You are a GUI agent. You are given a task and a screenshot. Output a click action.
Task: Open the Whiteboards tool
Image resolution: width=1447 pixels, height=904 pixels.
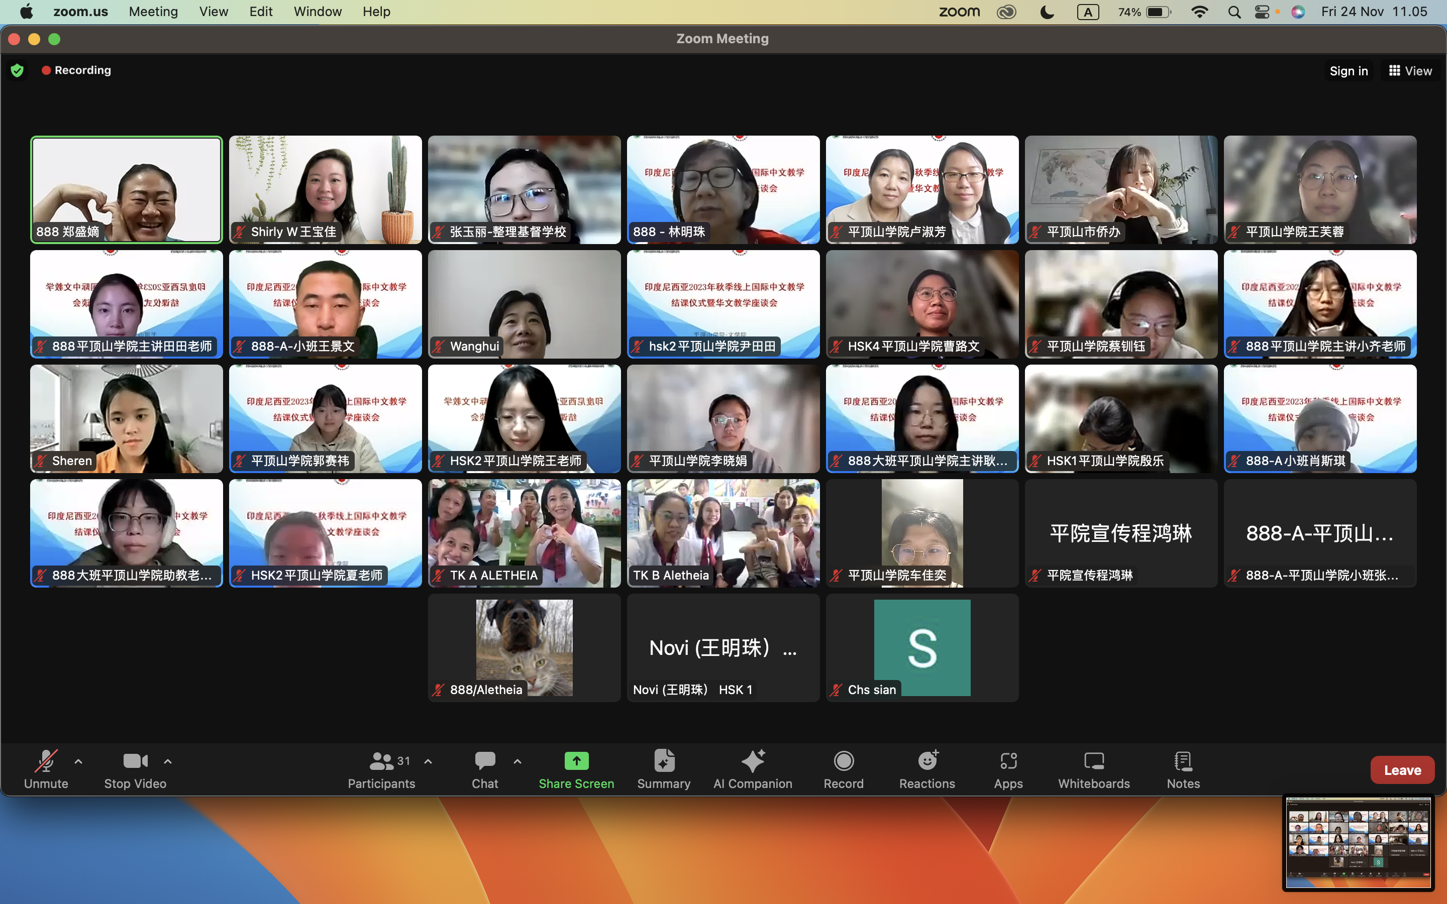click(1094, 769)
